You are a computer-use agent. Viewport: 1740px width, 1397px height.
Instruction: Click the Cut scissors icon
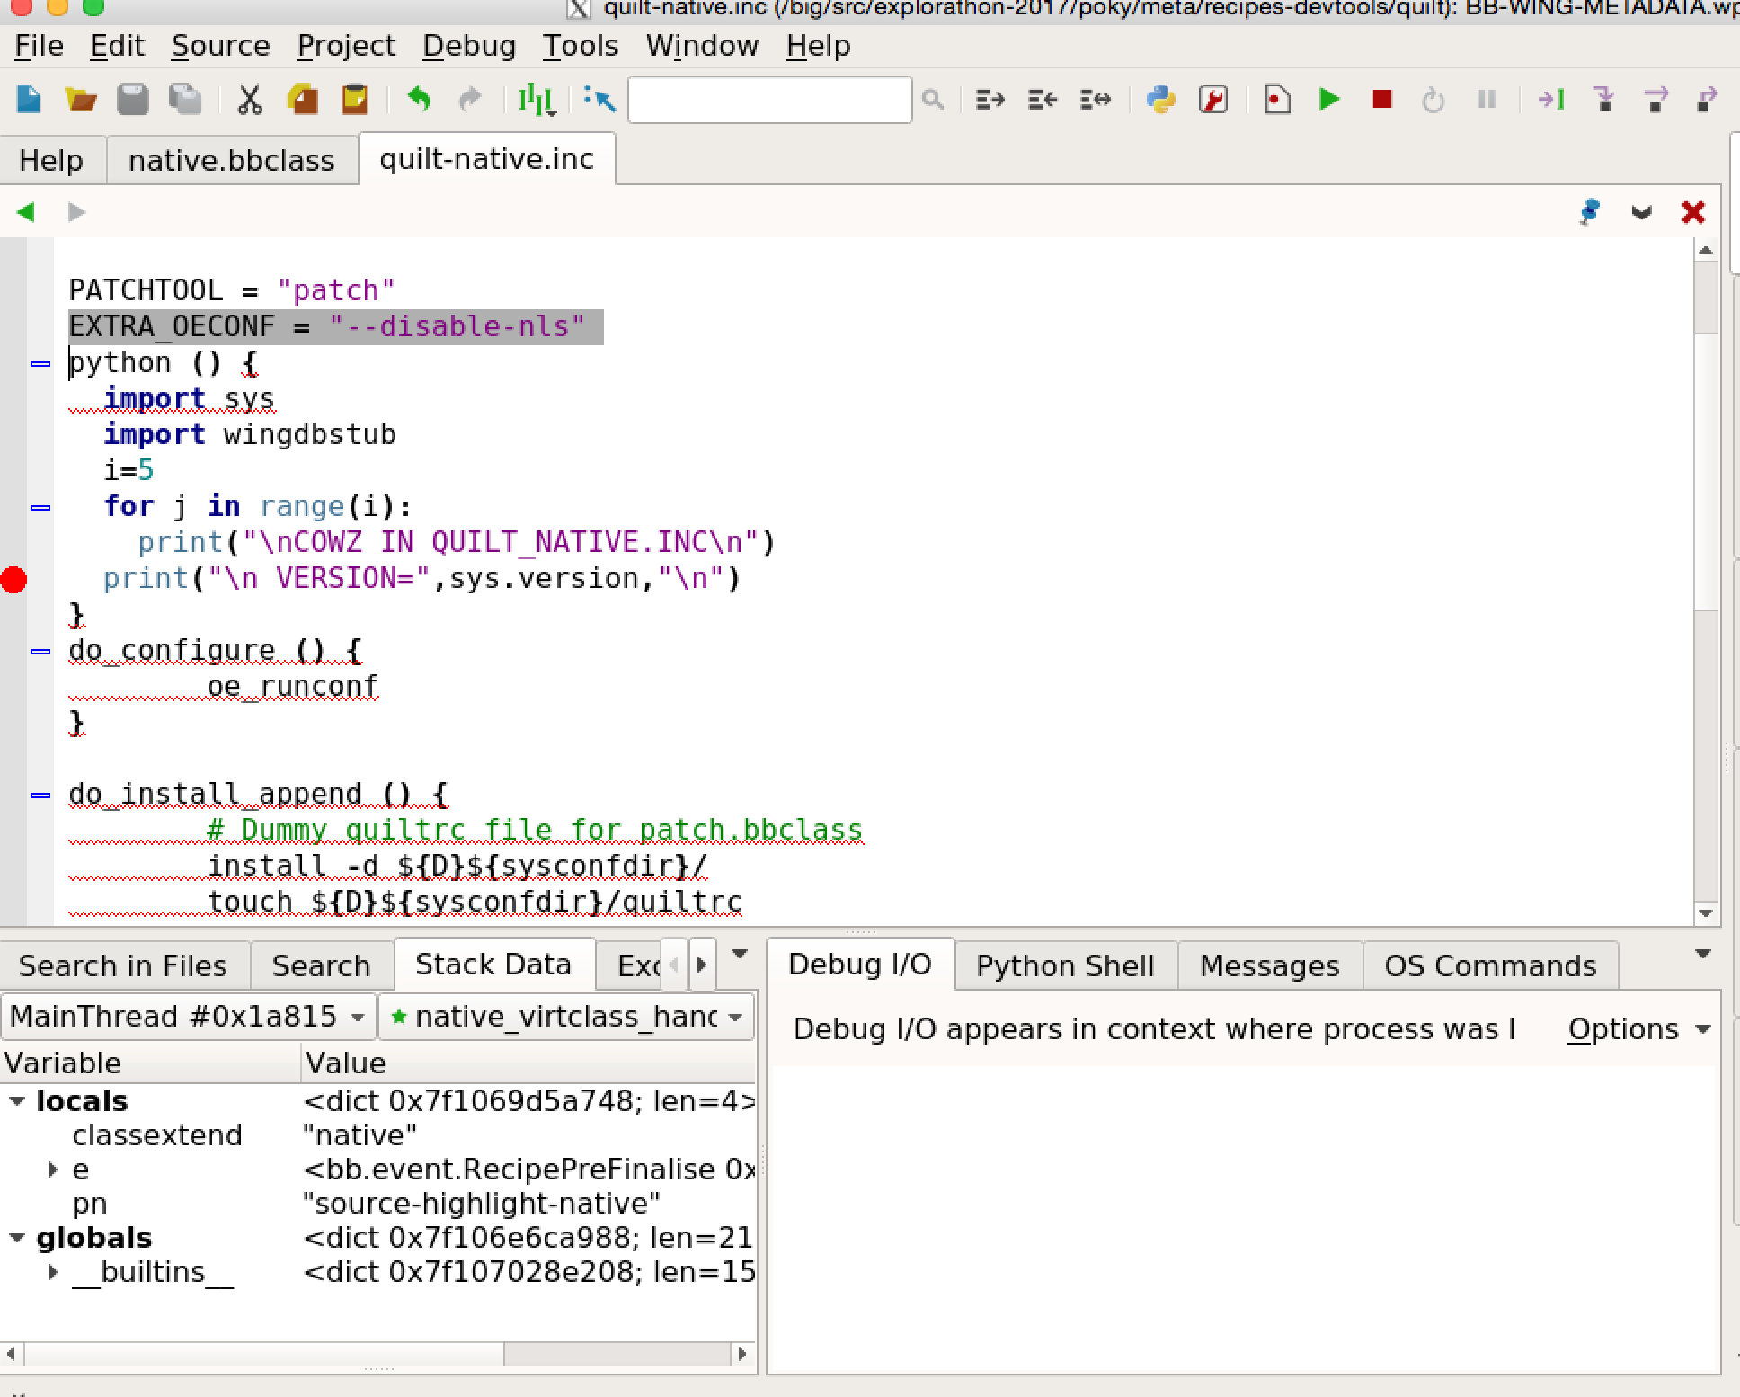pos(249,99)
